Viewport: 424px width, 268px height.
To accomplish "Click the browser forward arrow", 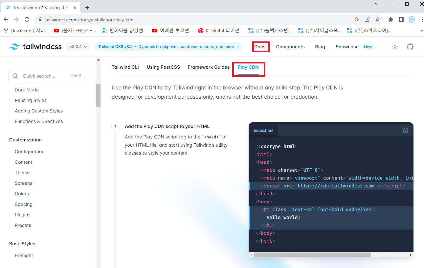I will (x=16, y=20).
